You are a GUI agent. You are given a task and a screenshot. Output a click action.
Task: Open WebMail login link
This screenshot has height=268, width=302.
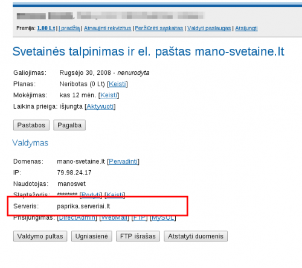click(114, 218)
